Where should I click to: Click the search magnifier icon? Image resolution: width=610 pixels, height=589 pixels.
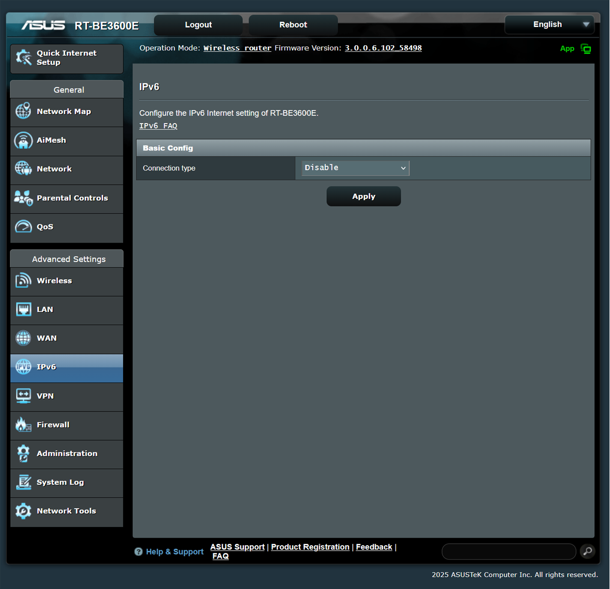[x=588, y=551]
